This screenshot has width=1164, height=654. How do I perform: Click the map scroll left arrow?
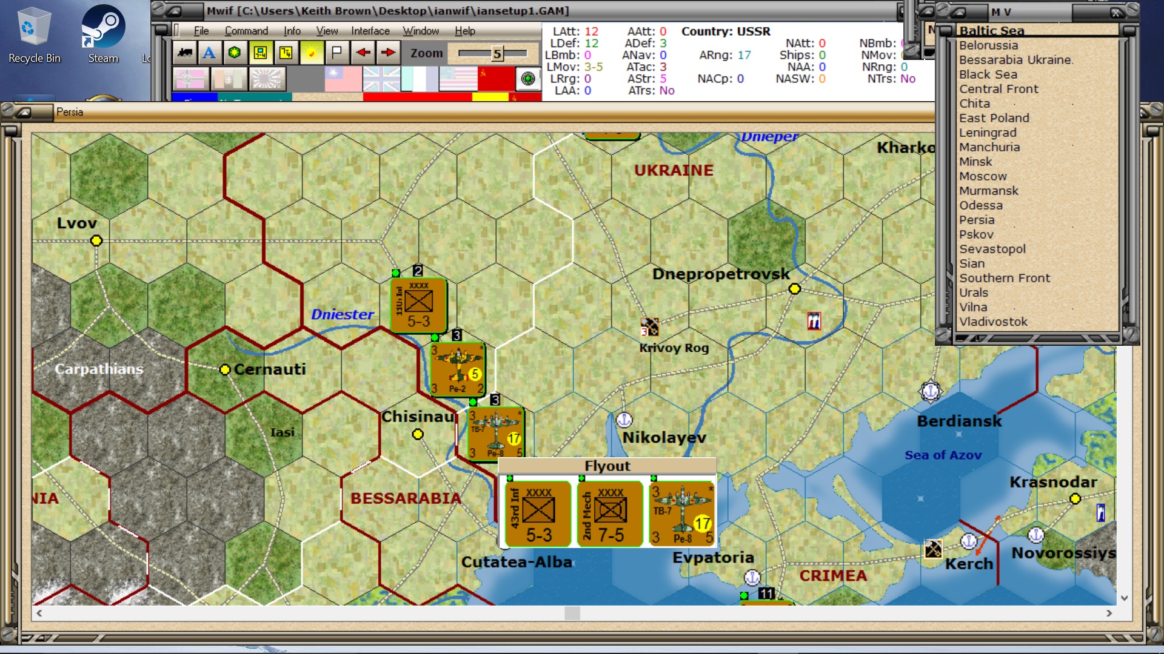click(39, 613)
